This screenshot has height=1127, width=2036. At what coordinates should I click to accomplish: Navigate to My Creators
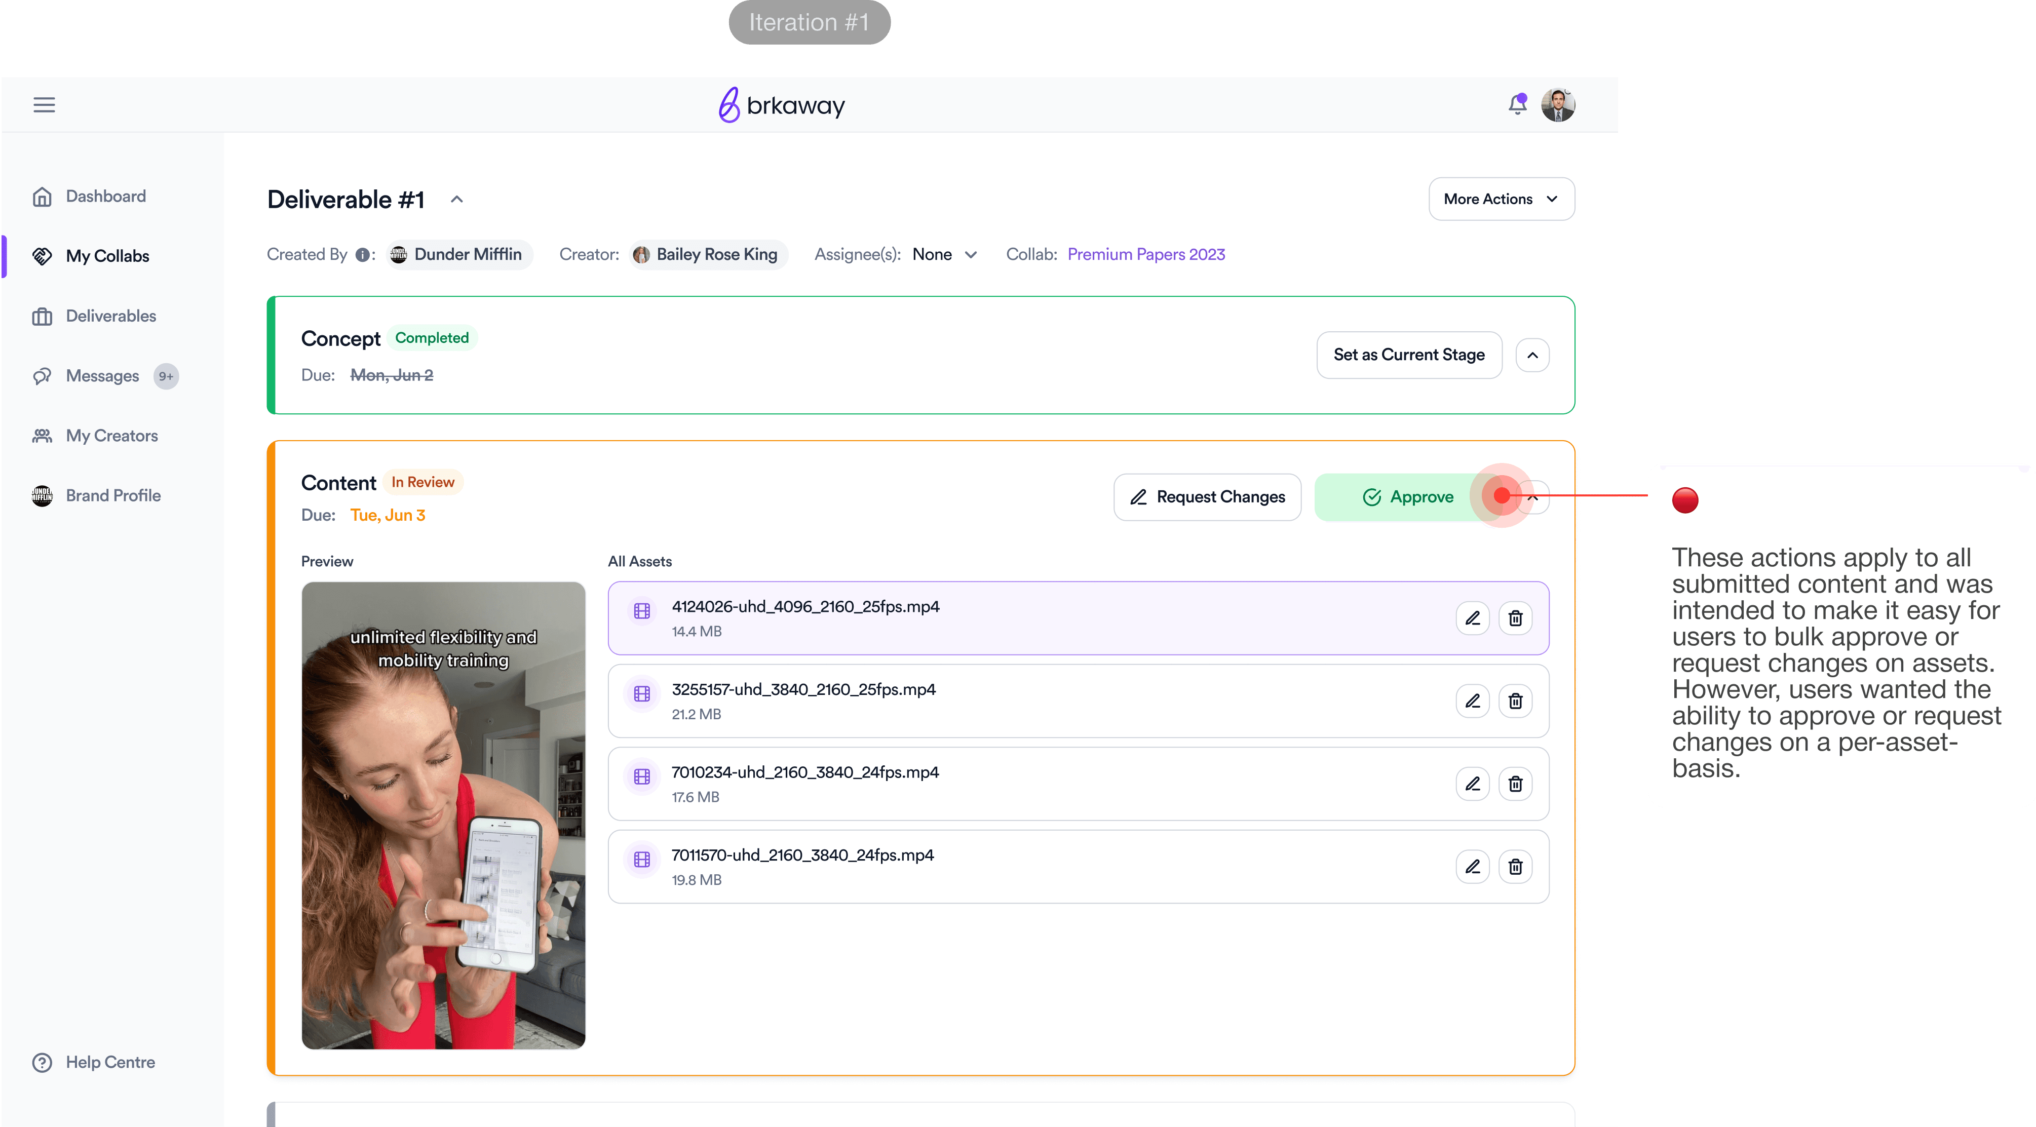(x=95, y=436)
